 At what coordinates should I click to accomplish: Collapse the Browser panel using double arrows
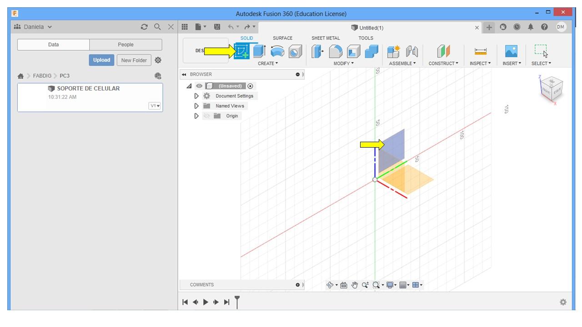(x=184, y=74)
